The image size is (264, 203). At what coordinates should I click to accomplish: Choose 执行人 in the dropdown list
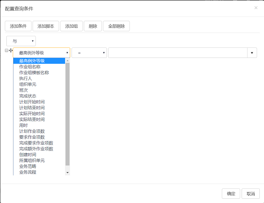point(25,78)
